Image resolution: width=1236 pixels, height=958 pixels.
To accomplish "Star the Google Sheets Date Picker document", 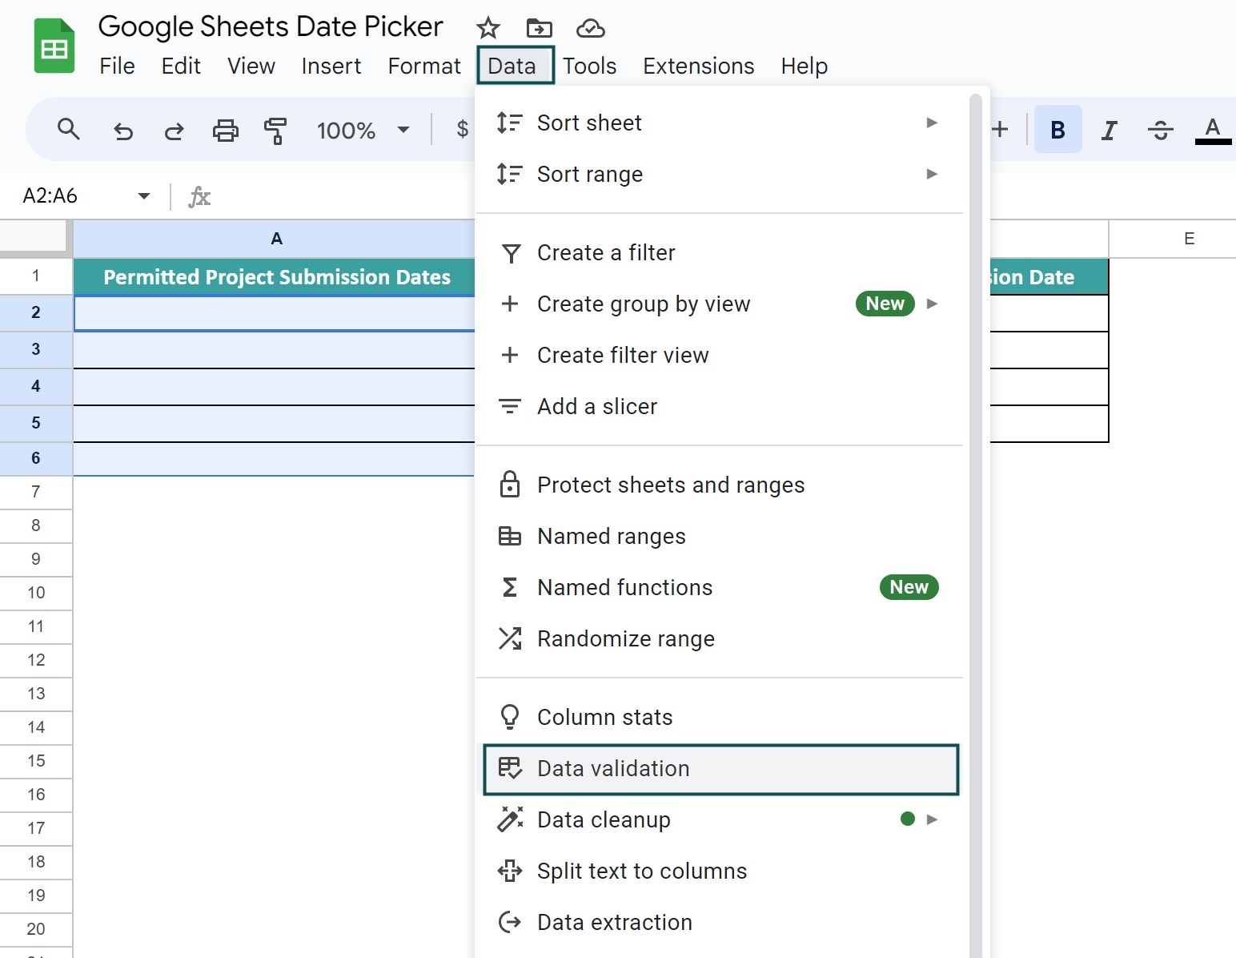I will point(488,29).
